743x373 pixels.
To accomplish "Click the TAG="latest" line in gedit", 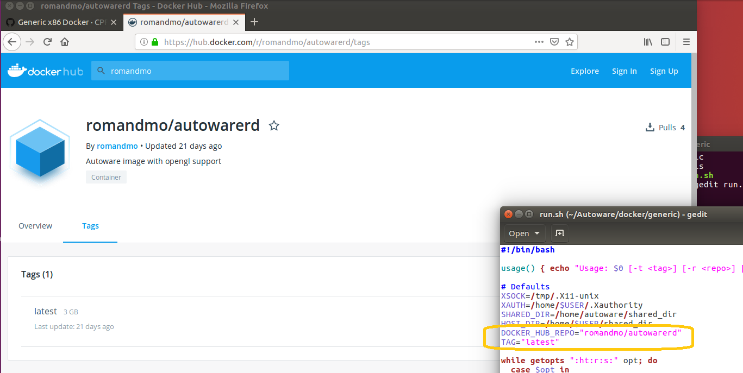I will [x=530, y=342].
